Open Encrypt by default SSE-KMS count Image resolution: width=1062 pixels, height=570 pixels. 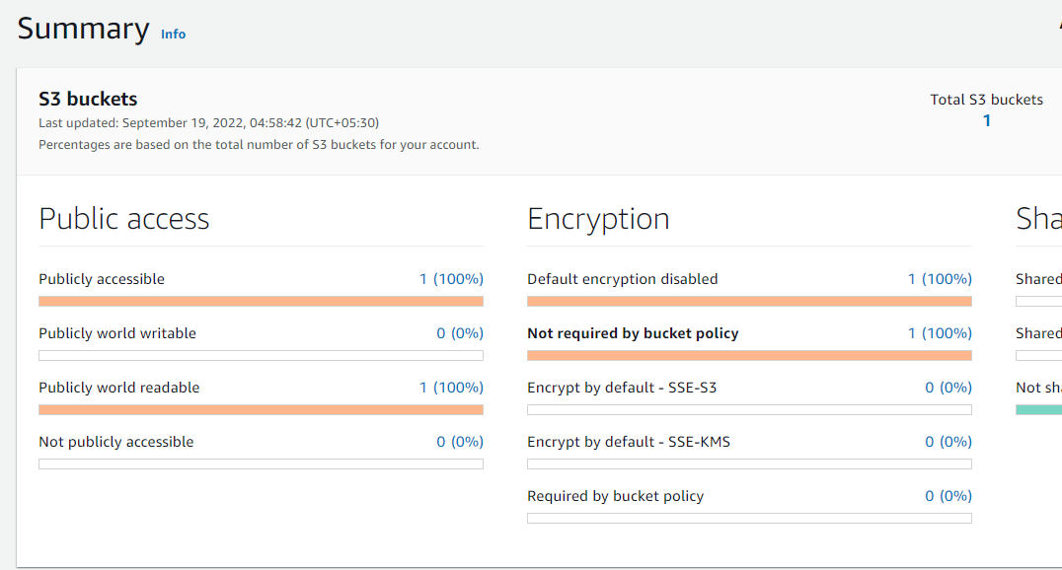click(x=948, y=442)
